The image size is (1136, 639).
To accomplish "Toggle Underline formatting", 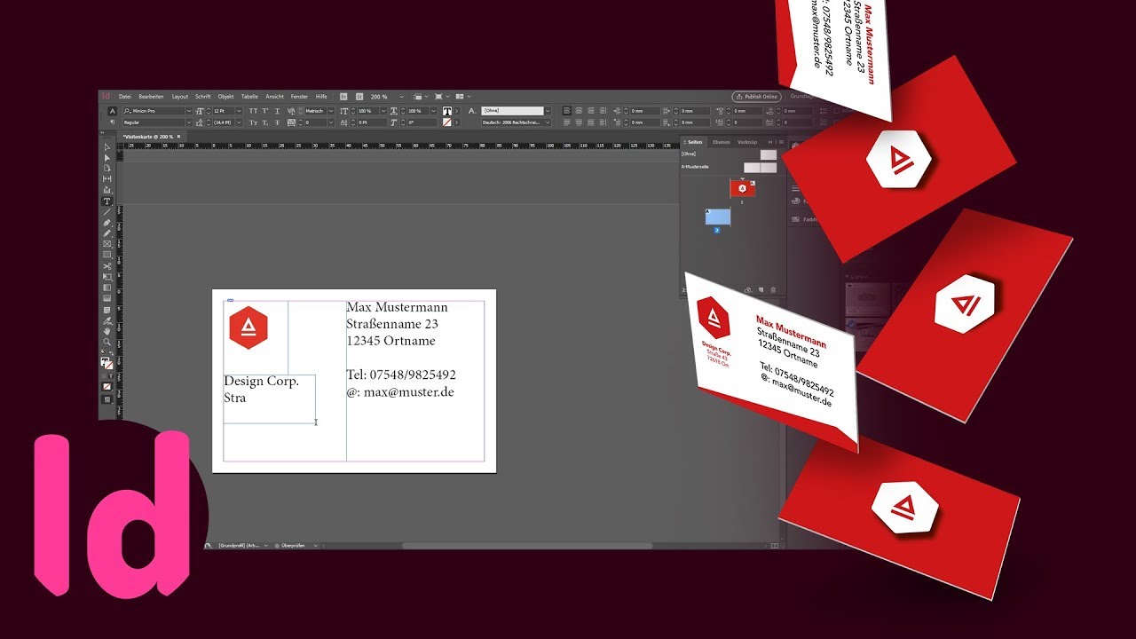I will 277,111.
